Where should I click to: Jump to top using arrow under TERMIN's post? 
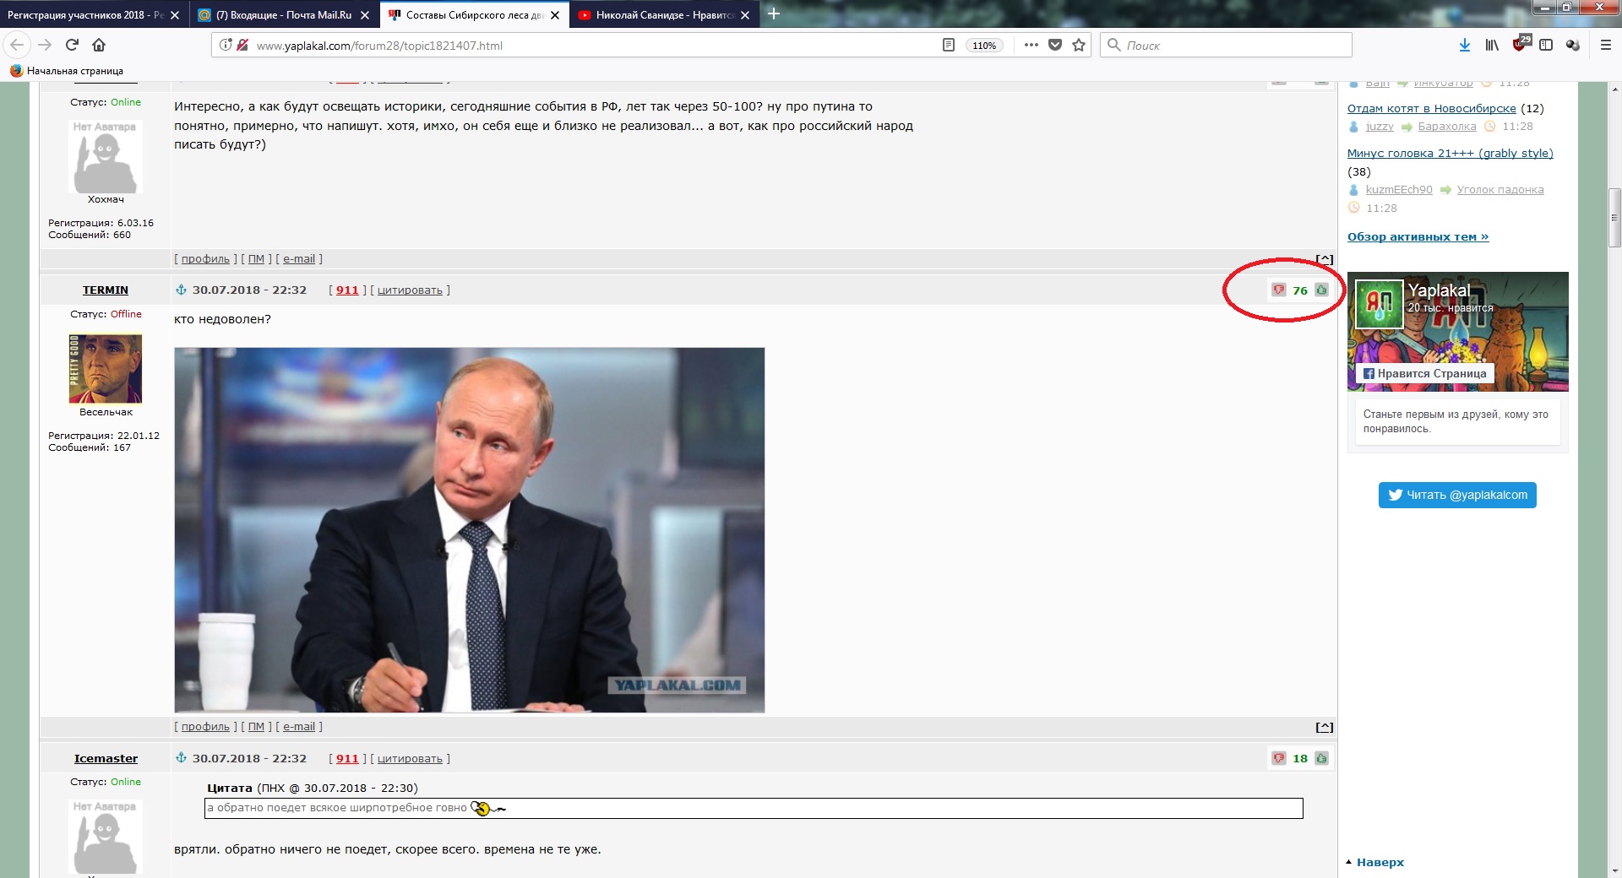1325,727
